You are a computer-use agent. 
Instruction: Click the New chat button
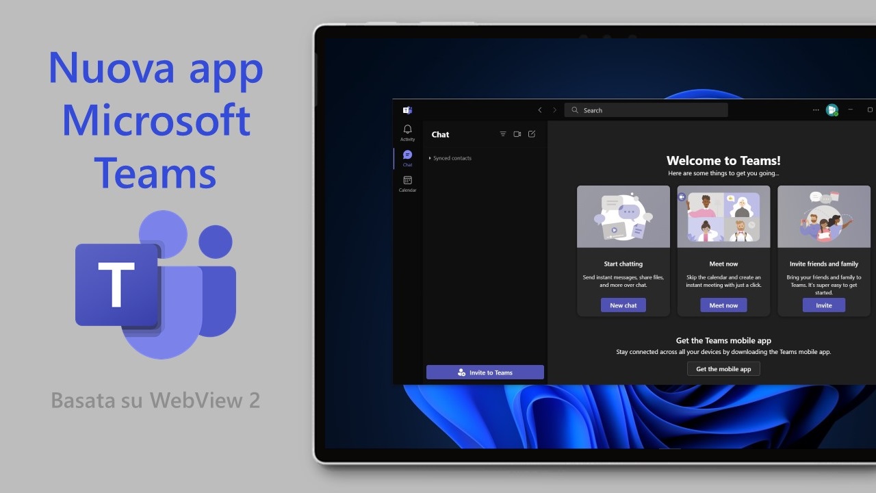pos(623,305)
